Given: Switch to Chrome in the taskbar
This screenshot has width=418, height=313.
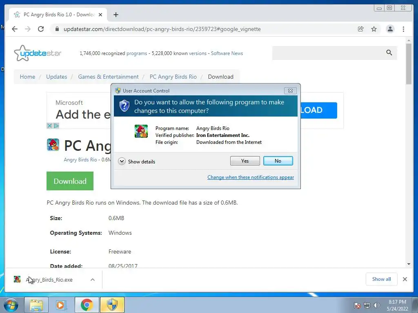Looking at the screenshot, I should click(87, 305).
